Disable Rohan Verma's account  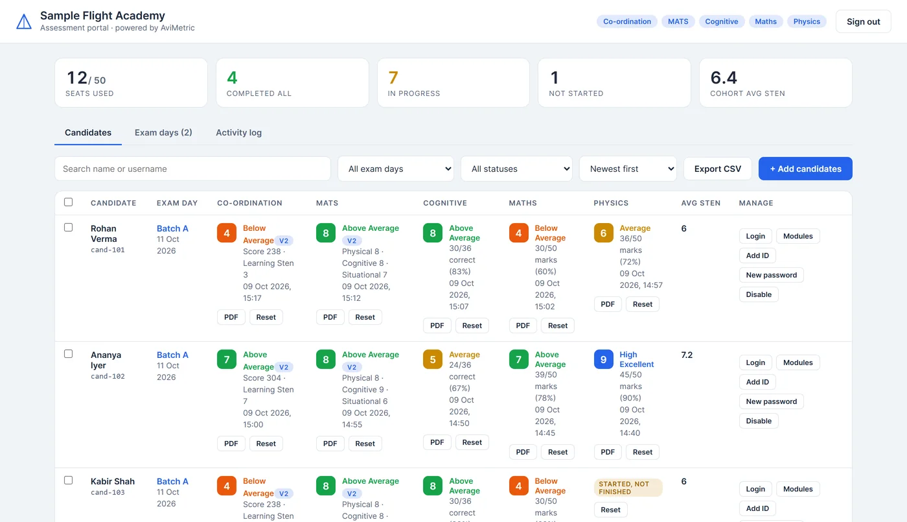[x=759, y=294]
